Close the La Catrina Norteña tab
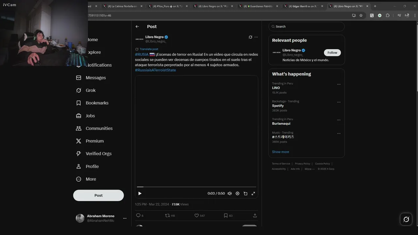418x235 pixels. click(141, 6)
